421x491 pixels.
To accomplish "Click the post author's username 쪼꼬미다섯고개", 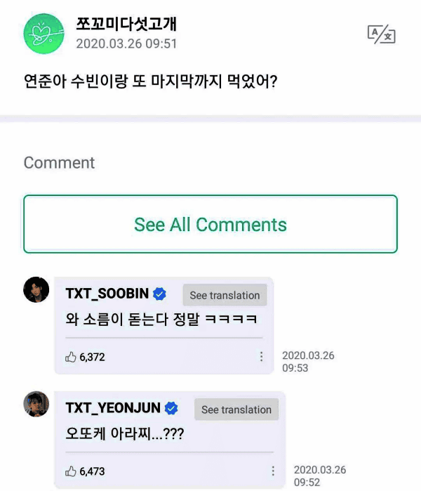I will tap(126, 24).
